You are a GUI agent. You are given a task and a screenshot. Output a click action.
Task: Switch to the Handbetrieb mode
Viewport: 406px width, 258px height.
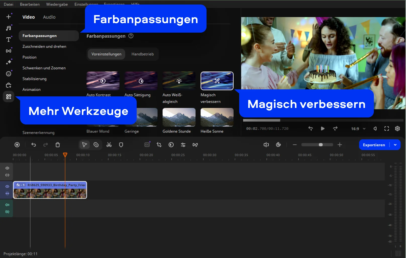[x=142, y=54]
